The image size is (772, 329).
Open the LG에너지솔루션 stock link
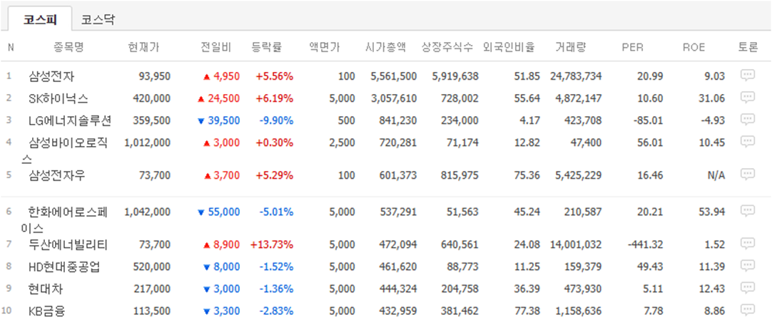(71, 120)
